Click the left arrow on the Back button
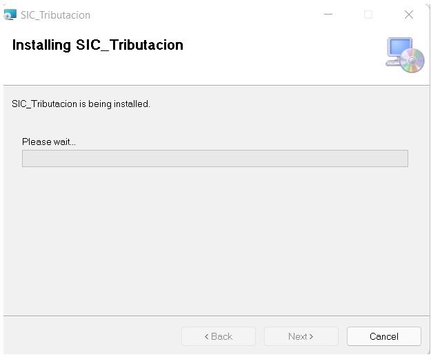 click(x=207, y=336)
